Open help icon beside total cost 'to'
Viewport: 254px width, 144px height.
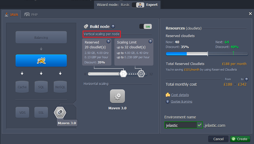(x=246, y=79)
